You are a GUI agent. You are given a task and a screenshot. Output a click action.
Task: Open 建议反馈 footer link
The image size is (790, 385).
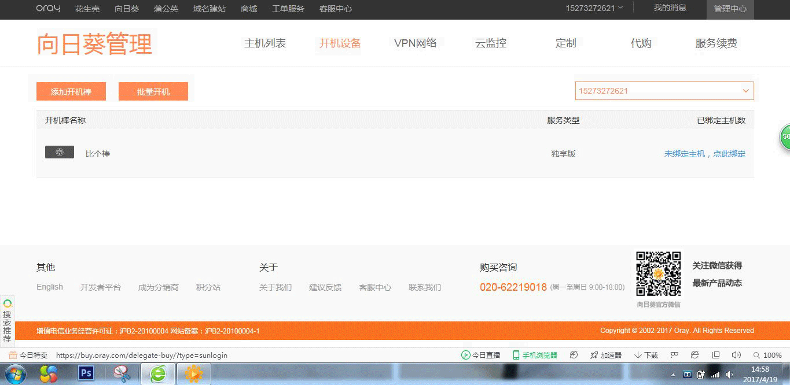(325, 287)
